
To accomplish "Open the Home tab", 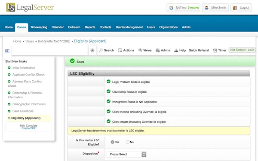I will tap(9, 27).
